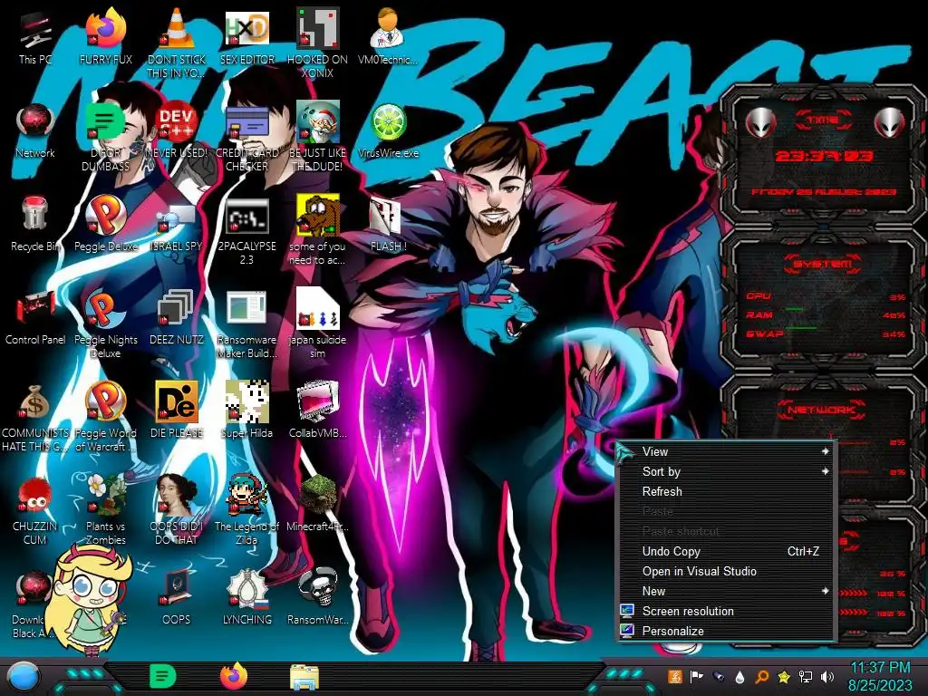Viewport: 928px width, 696px height.
Task: Open the Recycle Bin
Action: (x=35, y=225)
